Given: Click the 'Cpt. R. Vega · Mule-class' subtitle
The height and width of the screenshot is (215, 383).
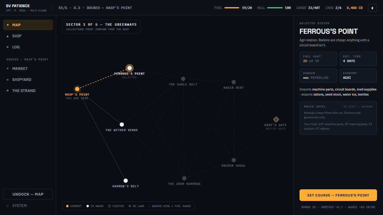Looking at the screenshot, I should [x=26, y=11].
